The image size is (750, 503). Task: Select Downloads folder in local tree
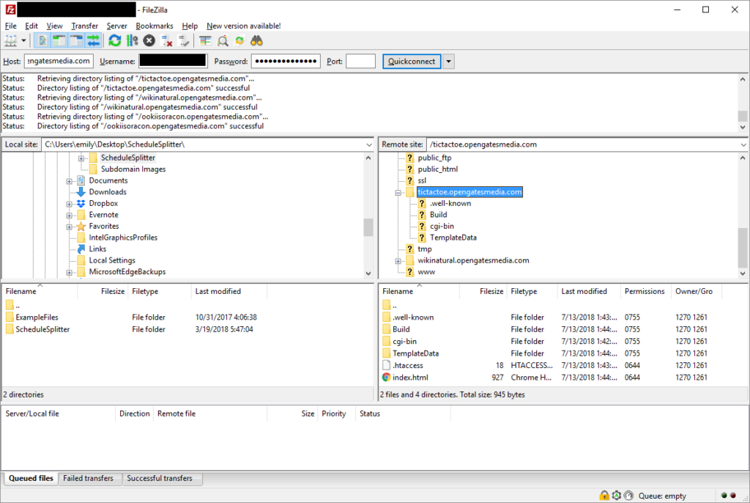pos(108,192)
